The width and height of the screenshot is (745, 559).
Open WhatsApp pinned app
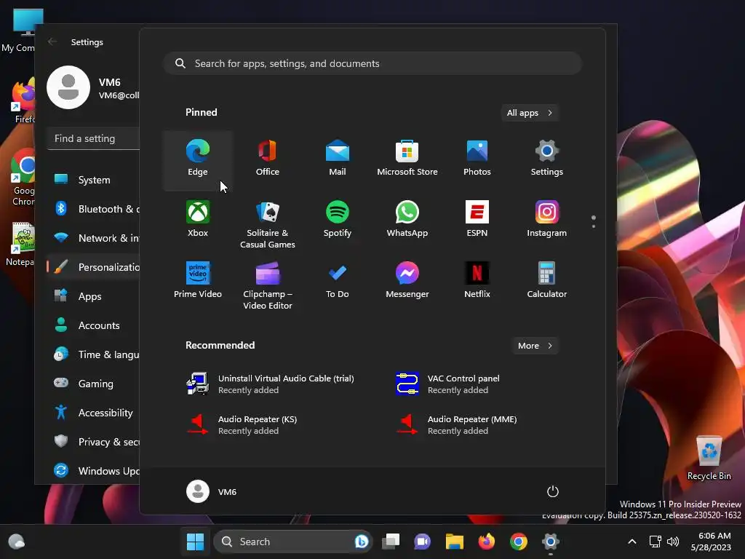point(407,220)
